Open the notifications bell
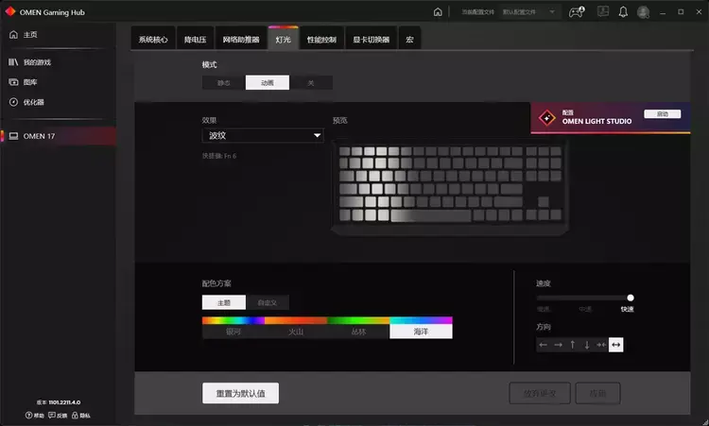The height and width of the screenshot is (426, 709). (x=623, y=11)
